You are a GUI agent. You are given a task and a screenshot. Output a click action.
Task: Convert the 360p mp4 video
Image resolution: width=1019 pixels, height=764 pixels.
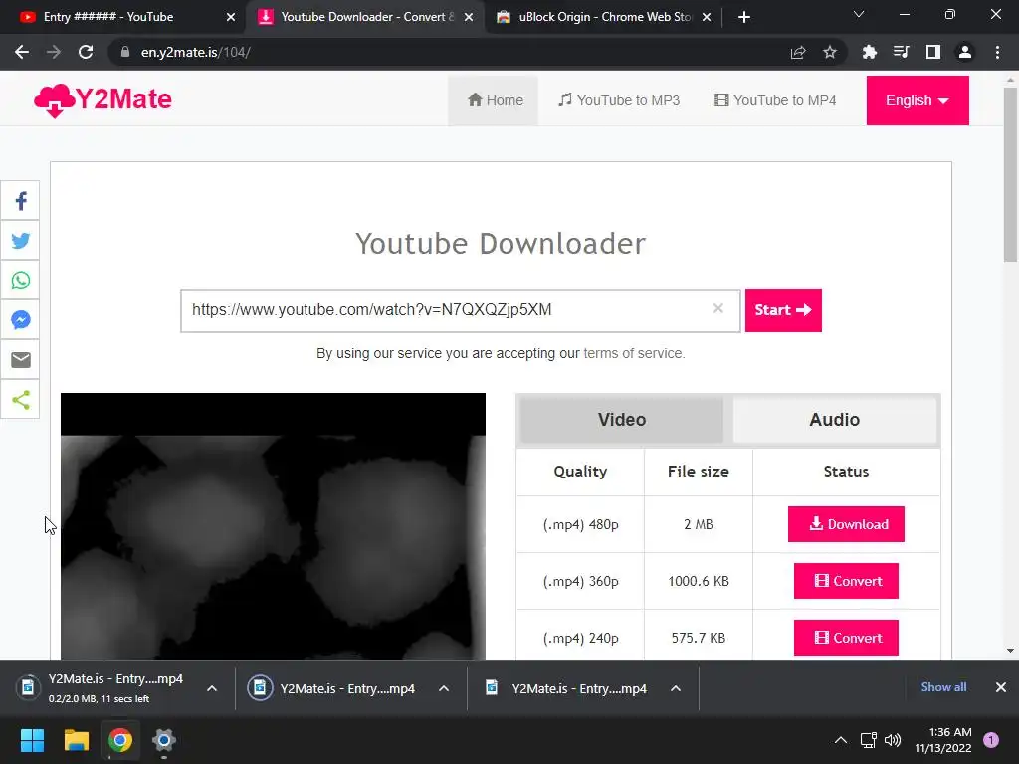pos(846,581)
